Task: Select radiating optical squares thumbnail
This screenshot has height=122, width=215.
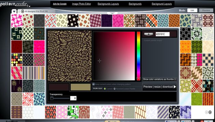Action: 129,112
